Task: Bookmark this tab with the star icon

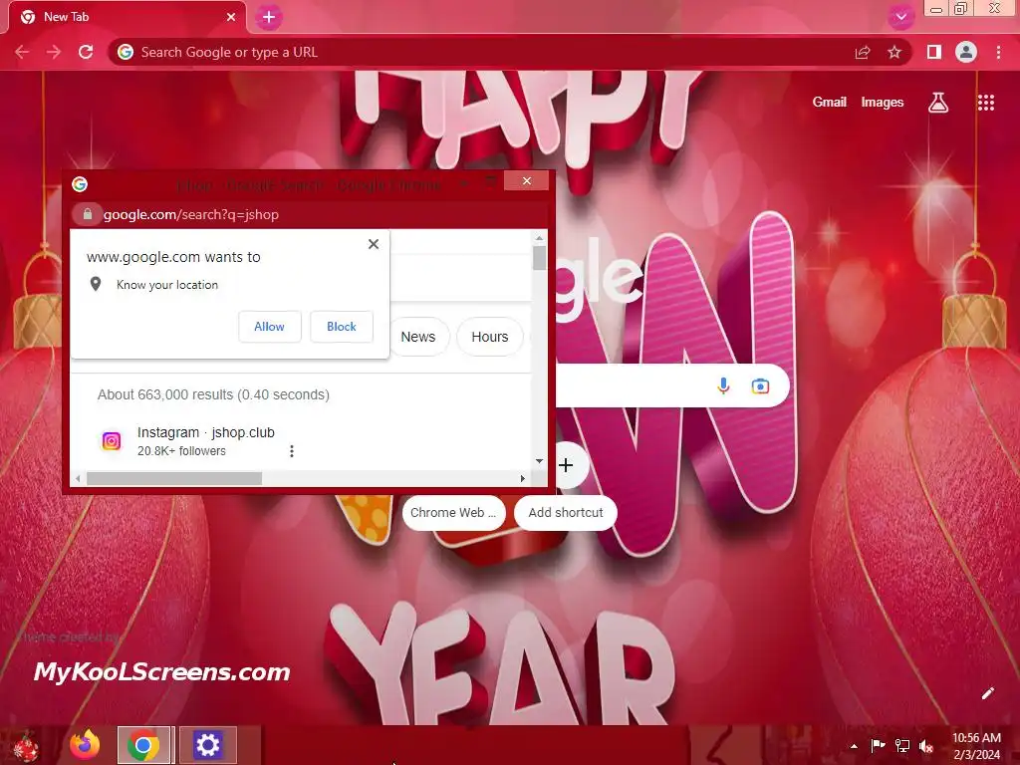Action: coord(894,52)
